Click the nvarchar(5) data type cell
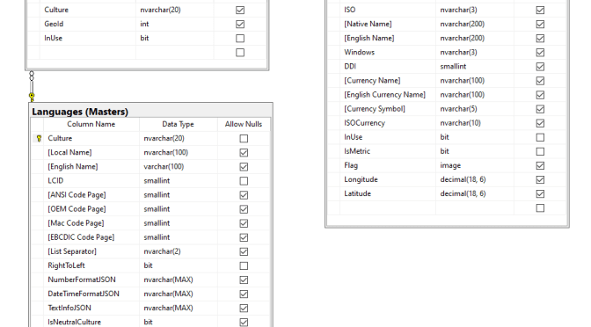Image resolution: width=591 pixels, height=327 pixels. pos(475,109)
